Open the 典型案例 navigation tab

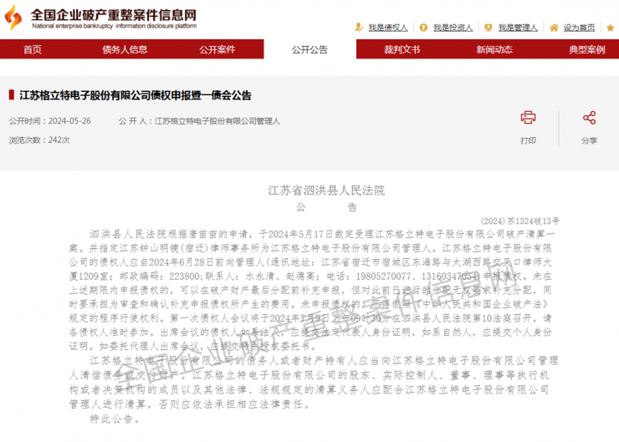pyautogui.click(x=586, y=50)
